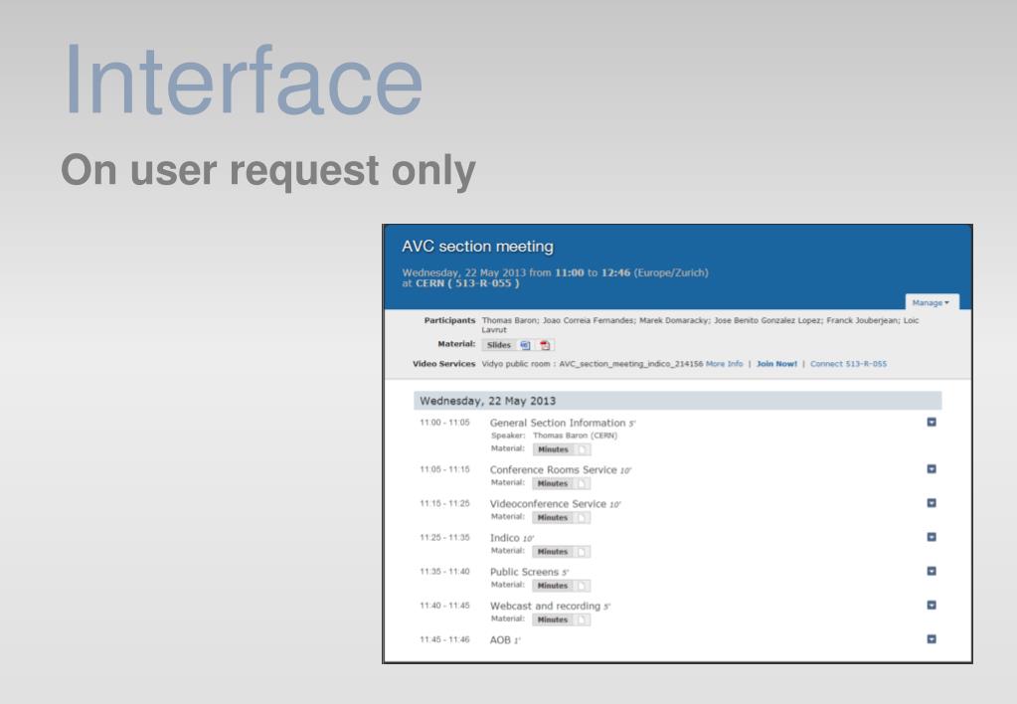Click the 11:40 - 11:45 time slot
The image size is (1017, 704).
tap(445, 606)
